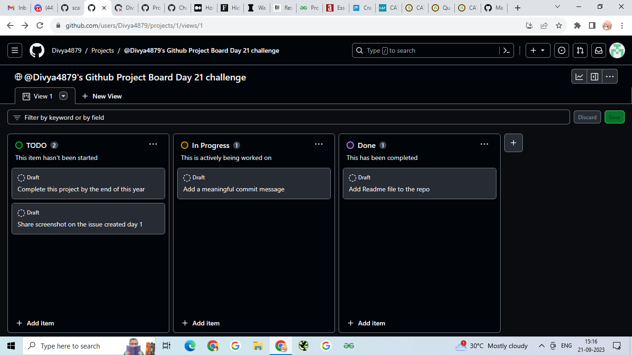Open your profile avatar icon

pos(617,50)
